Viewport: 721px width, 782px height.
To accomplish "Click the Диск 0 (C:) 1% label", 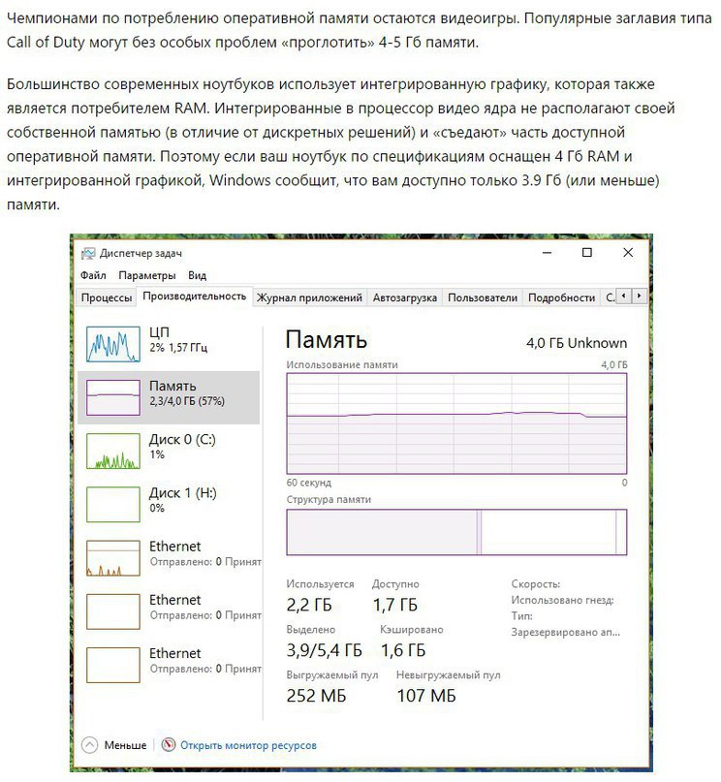I will [182, 447].
